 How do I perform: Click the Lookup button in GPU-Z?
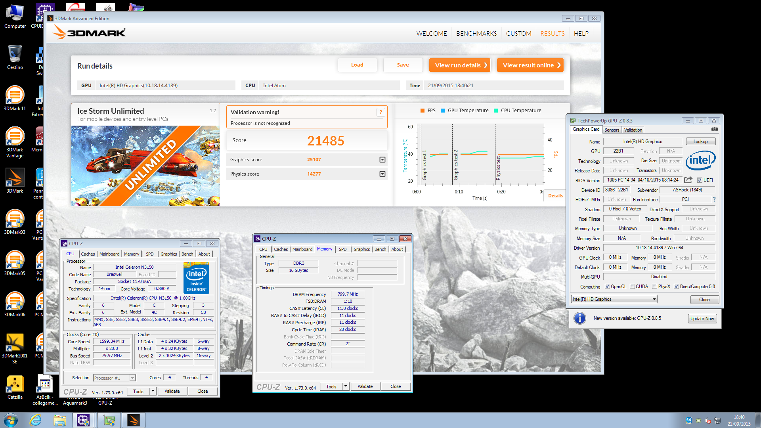(700, 141)
